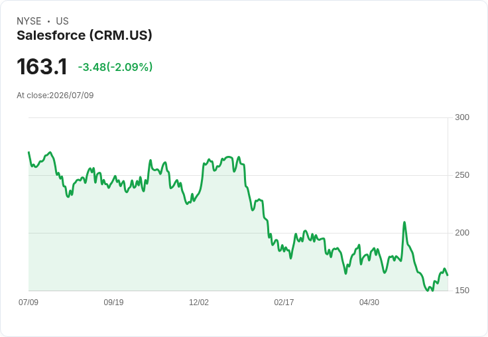Click the 12/02 x-axis date label
The image size is (488, 337).
pos(199,302)
